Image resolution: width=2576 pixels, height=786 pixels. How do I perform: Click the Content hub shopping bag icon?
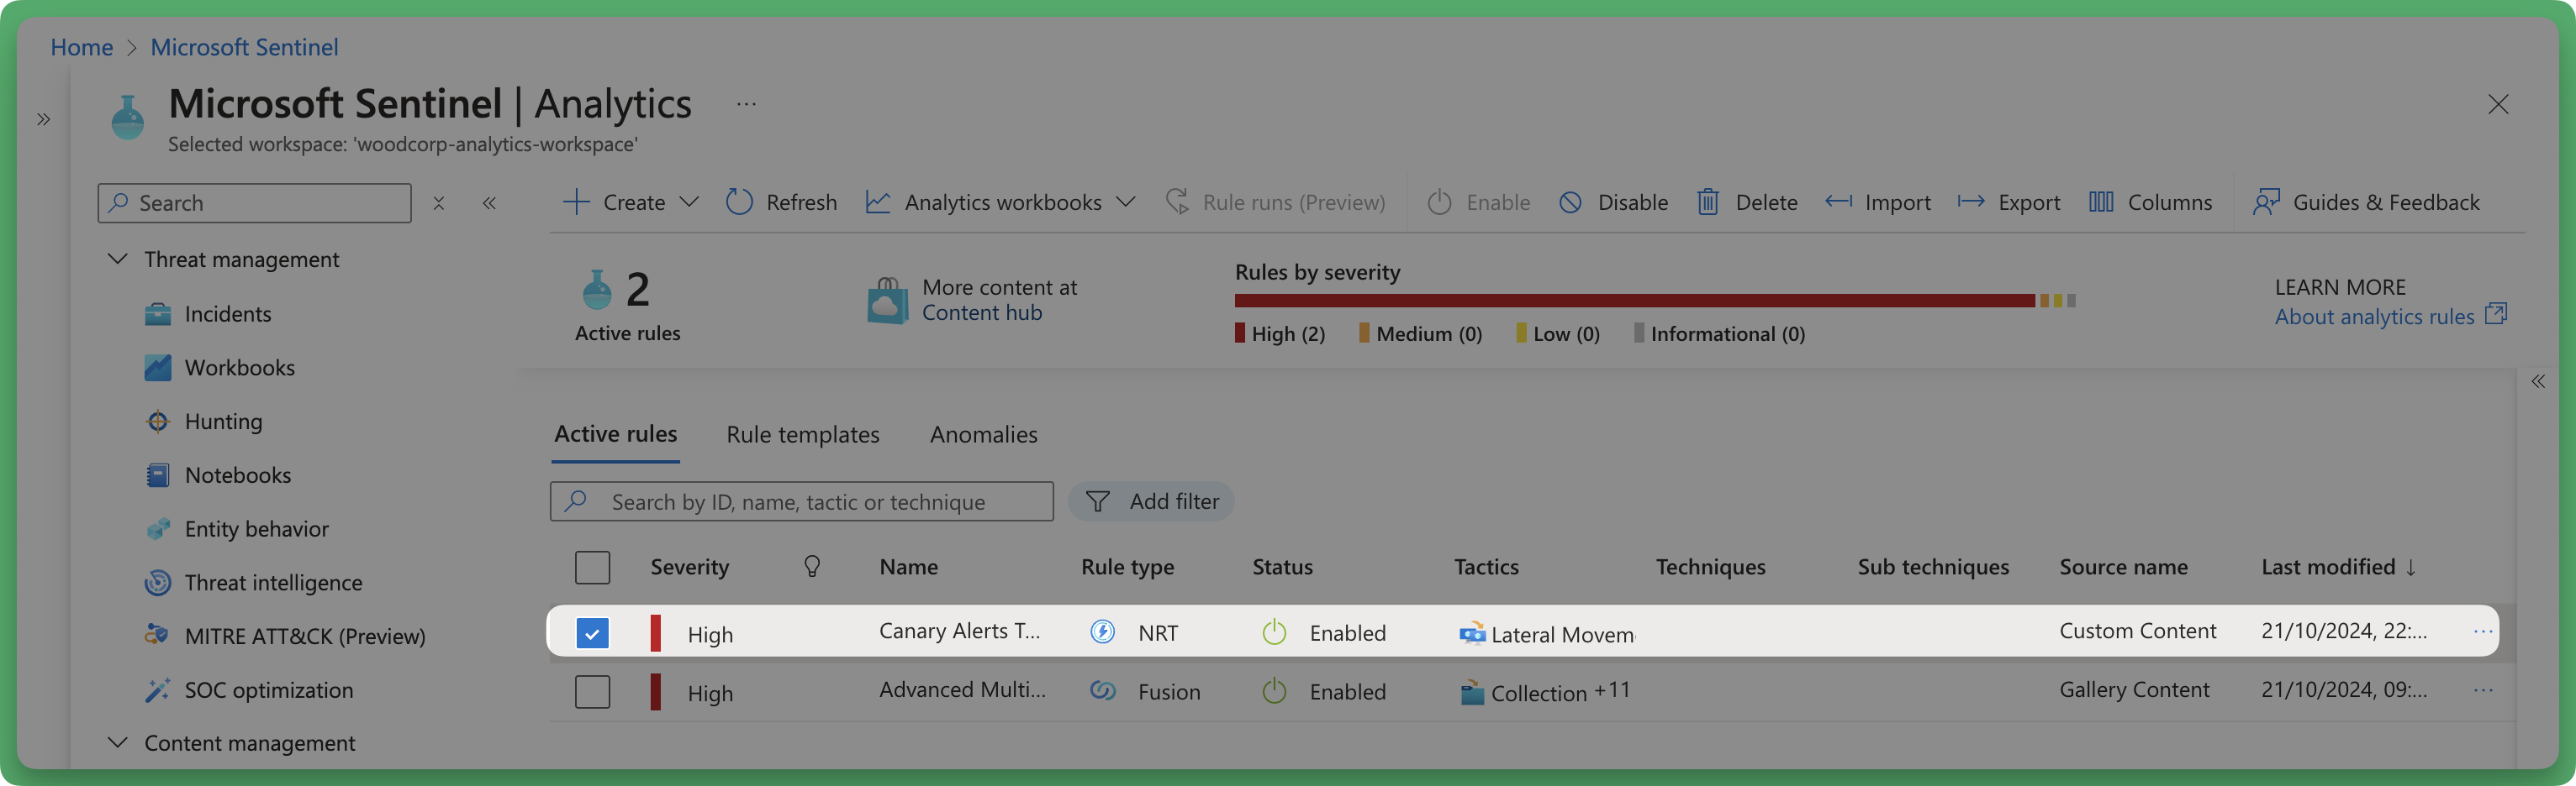pyautogui.click(x=887, y=301)
